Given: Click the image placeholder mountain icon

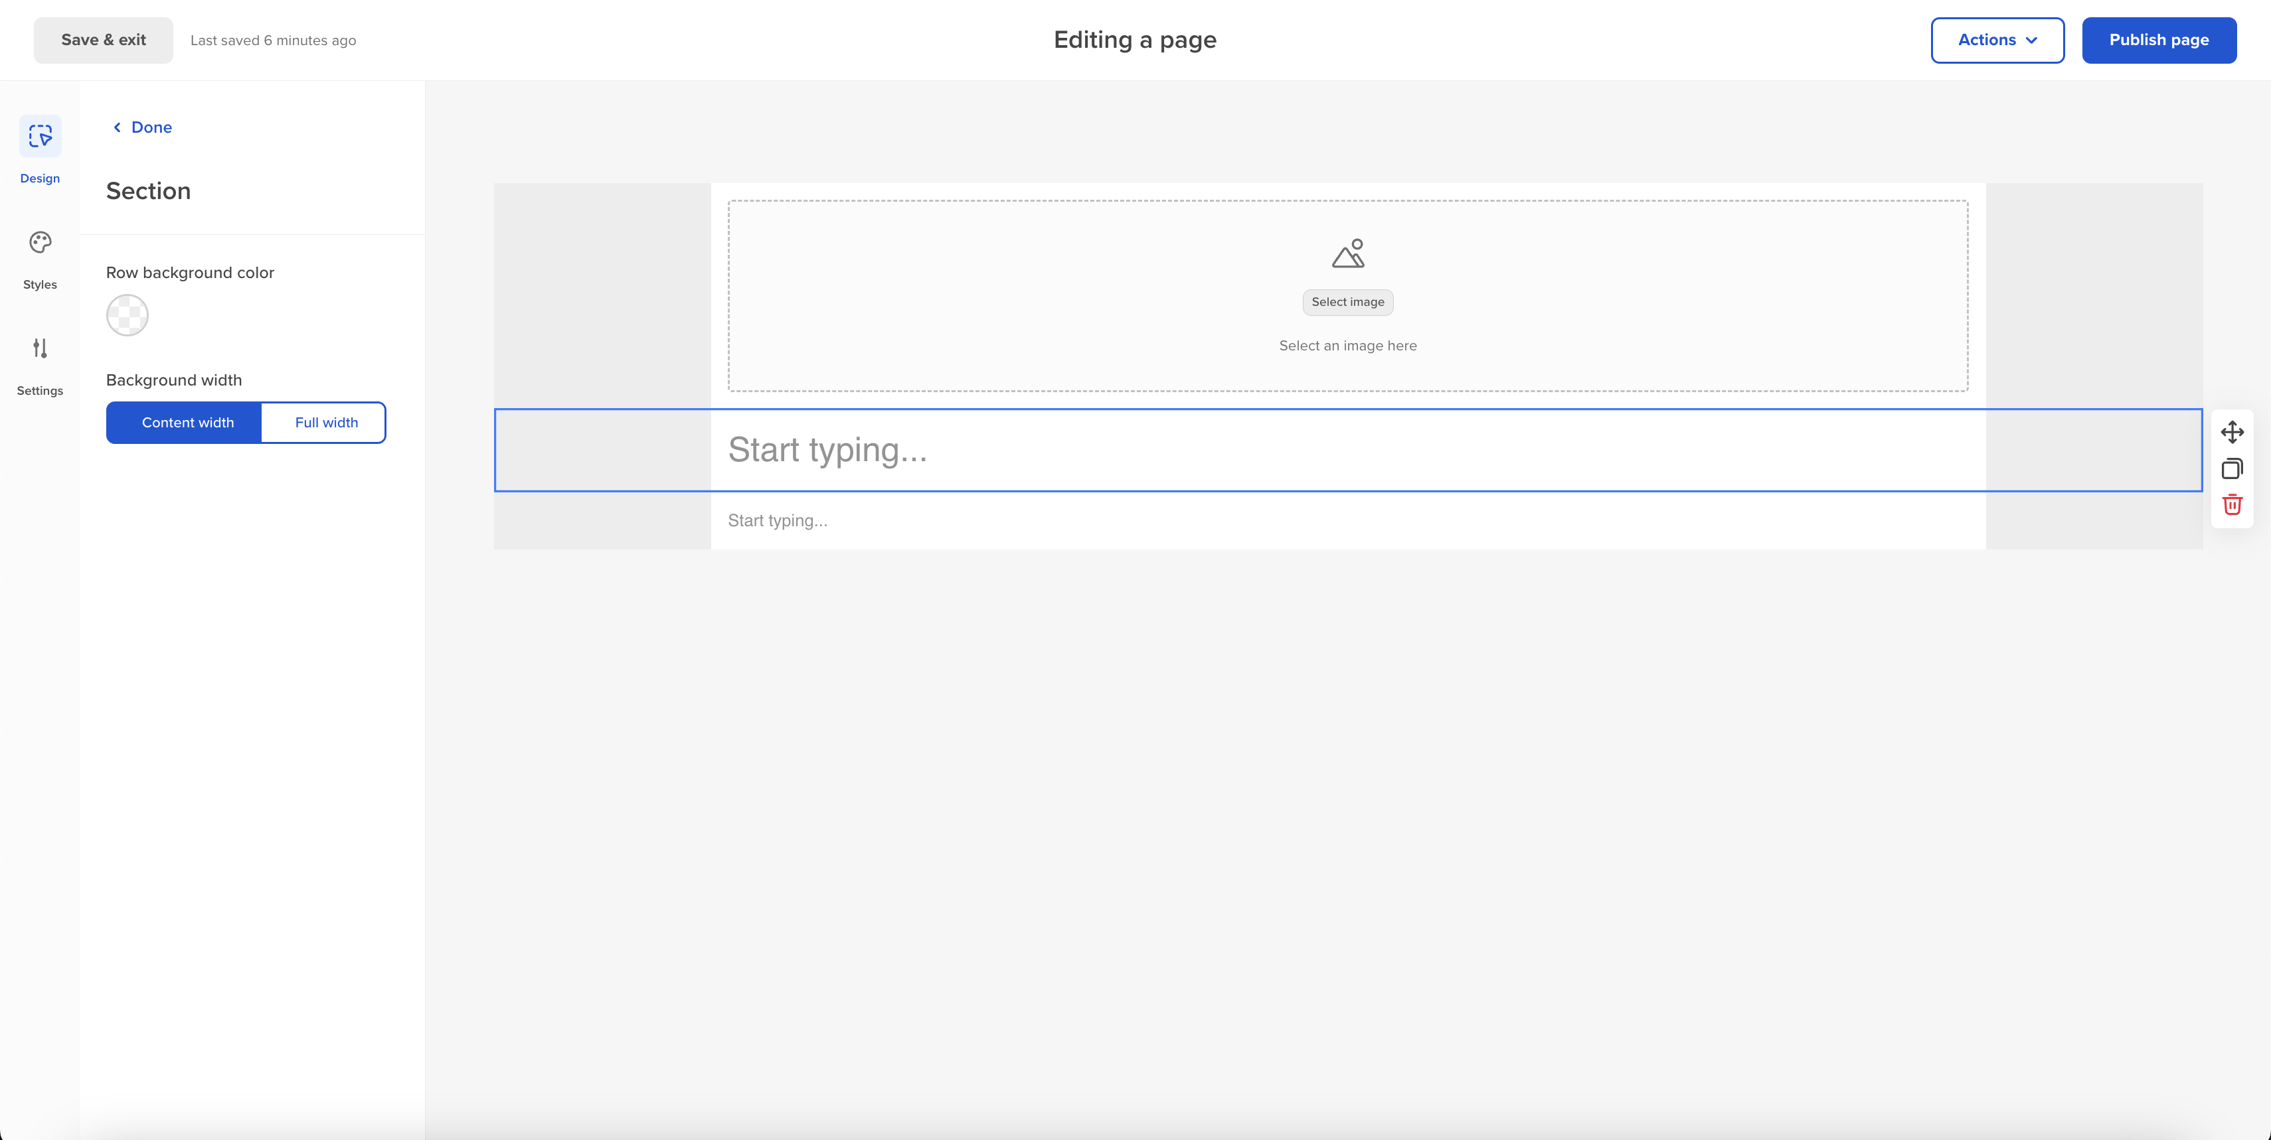Looking at the screenshot, I should click(1348, 253).
